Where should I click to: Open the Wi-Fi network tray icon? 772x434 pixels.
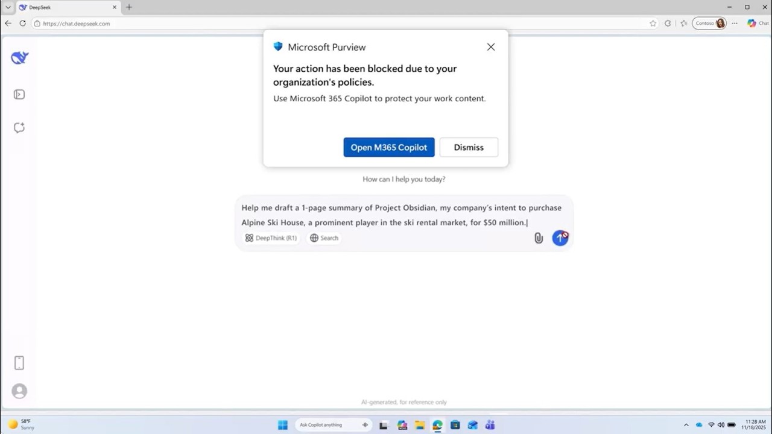[x=711, y=425]
